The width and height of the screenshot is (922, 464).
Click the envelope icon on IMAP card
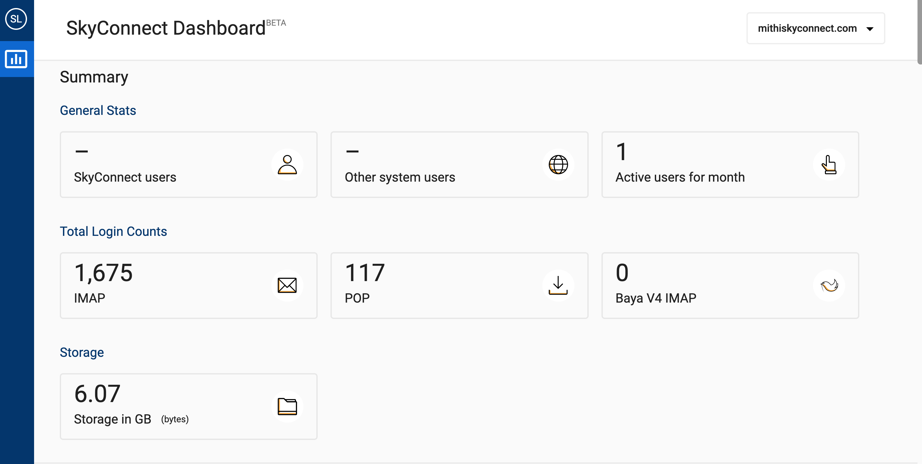pos(287,285)
